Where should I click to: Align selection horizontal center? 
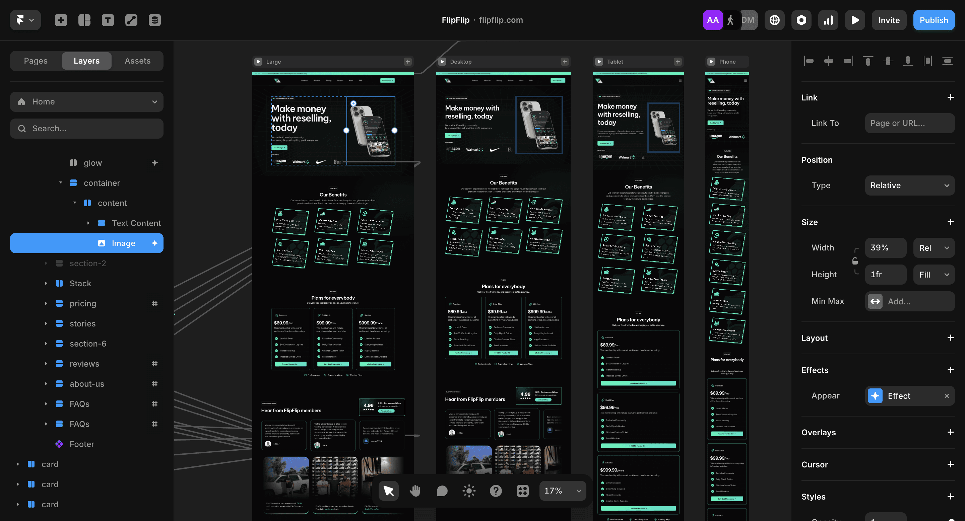click(828, 61)
